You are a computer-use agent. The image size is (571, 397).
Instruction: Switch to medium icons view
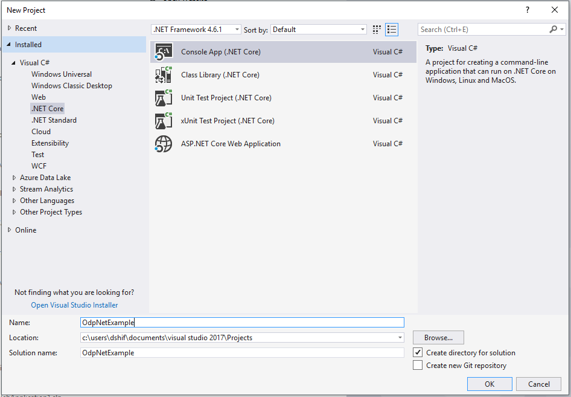(x=377, y=30)
